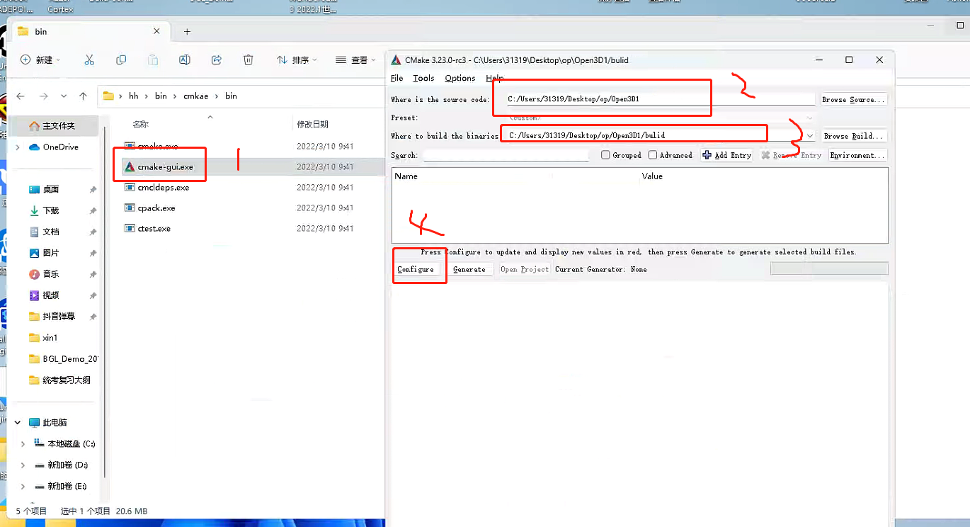Expand 新加卷 (D:) drive node
Image resolution: width=970 pixels, height=527 pixels.
(x=23, y=465)
